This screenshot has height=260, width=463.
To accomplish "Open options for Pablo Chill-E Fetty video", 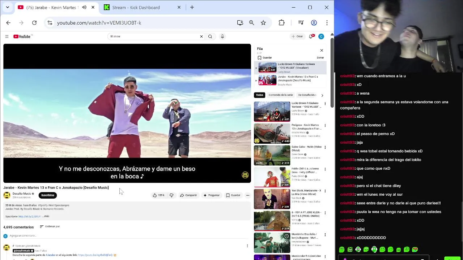I will click(x=325, y=169).
